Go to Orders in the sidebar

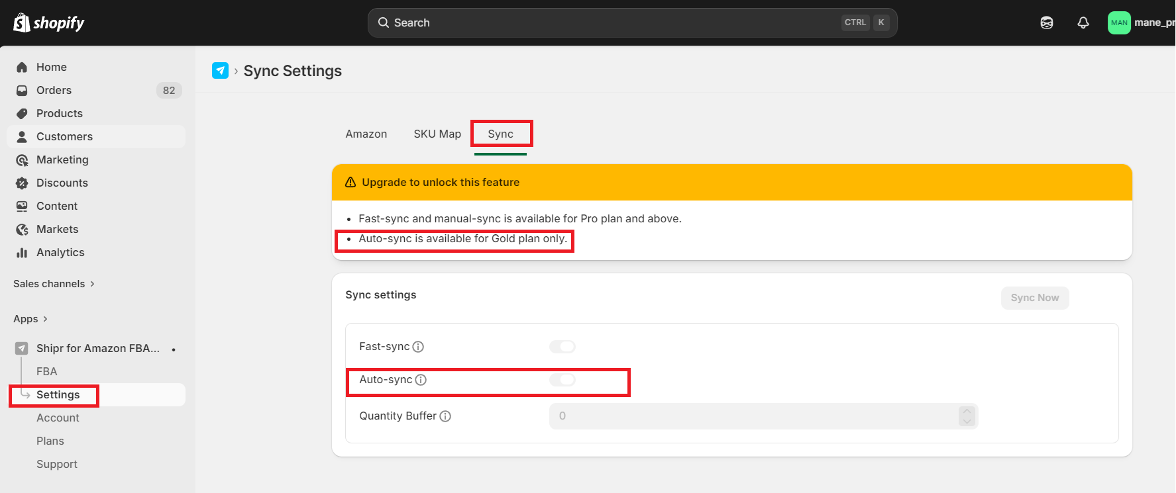coord(54,90)
